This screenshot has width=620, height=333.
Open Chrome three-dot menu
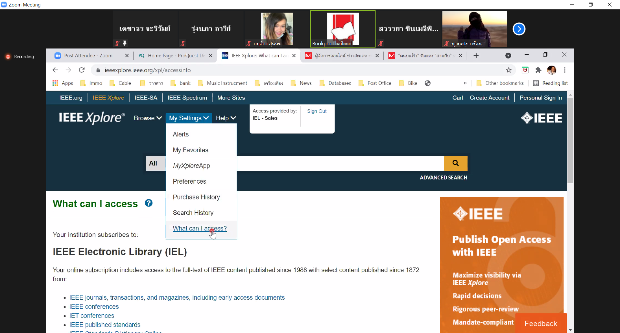pyautogui.click(x=564, y=70)
